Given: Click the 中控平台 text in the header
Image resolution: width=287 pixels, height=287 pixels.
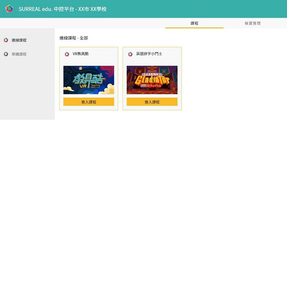Looking at the screenshot, I should click(x=64, y=9).
